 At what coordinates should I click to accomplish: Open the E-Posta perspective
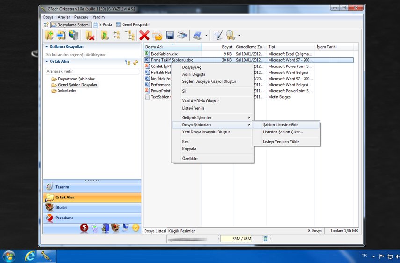[x=103, y=25]
